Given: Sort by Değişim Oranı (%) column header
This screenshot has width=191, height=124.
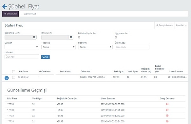Looking at the screenshot, I should point(146,70).
